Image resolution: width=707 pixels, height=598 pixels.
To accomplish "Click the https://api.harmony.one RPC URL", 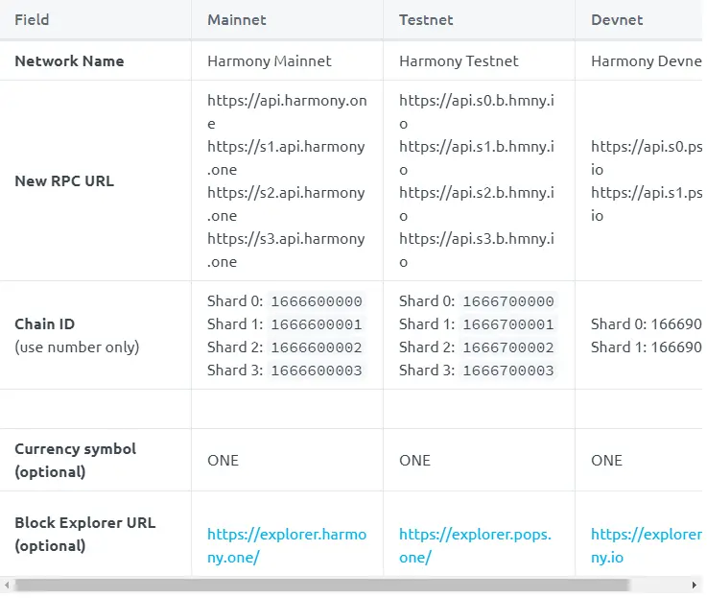I will click(x=287, y=112).
